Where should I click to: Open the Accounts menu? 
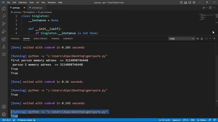click(4, 107)
